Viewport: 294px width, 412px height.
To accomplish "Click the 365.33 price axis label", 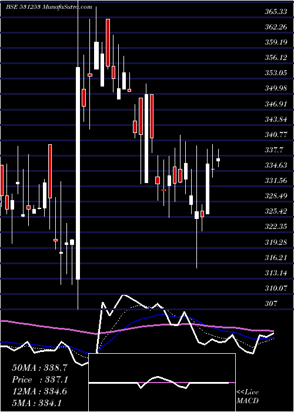I will click(x=276, y=12).
